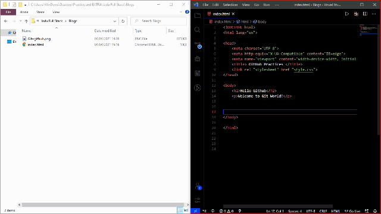Click the File Explorer help icon
The image size is (381, 214).
tap(187, 12)
